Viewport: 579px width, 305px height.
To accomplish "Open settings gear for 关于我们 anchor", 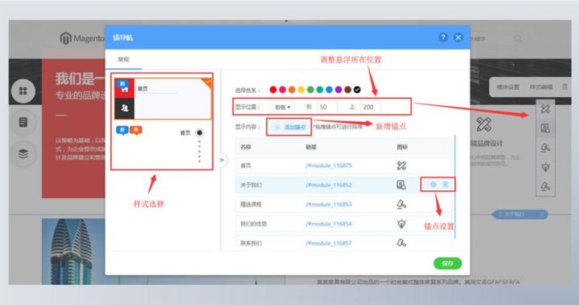I will coord(433,185).
